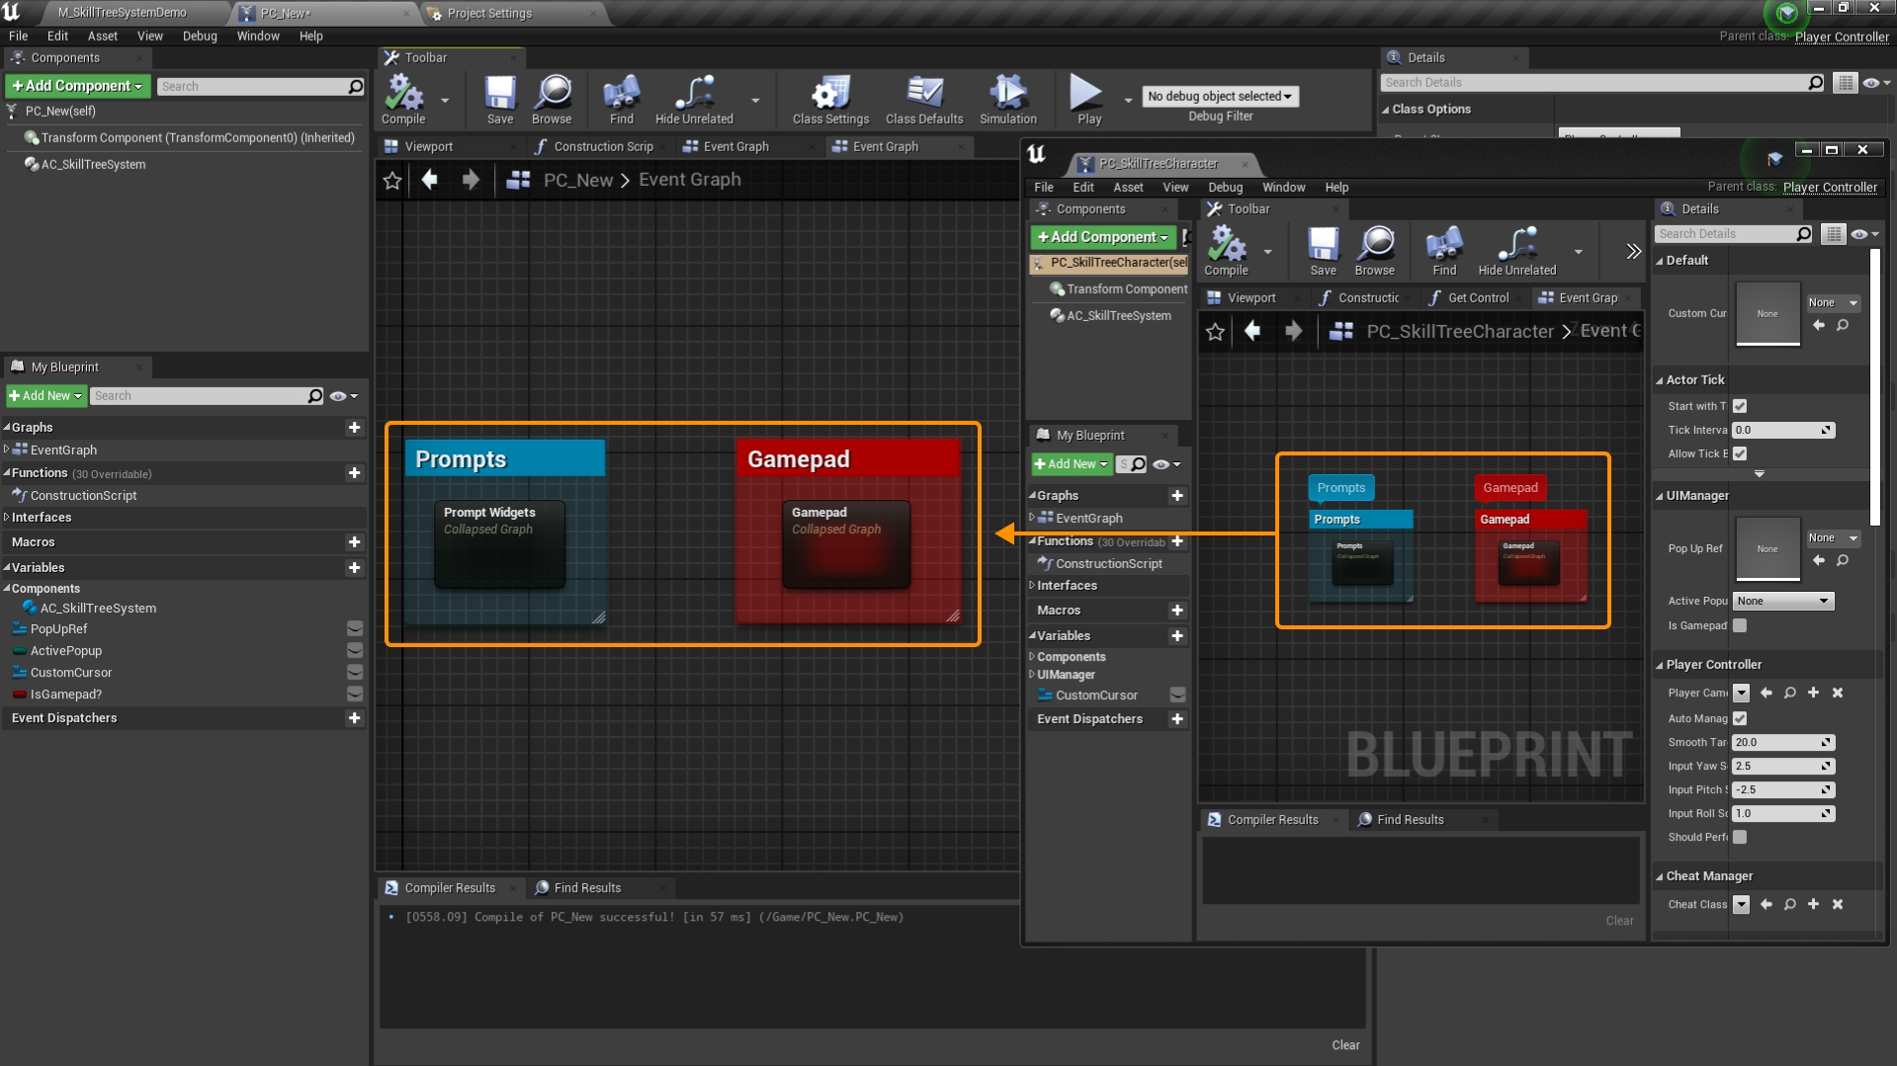Open the Debug menu in main menu bar

[199, 36]
